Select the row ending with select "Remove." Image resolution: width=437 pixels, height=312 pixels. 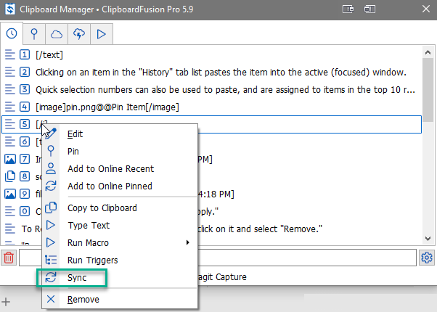[211, 229]
